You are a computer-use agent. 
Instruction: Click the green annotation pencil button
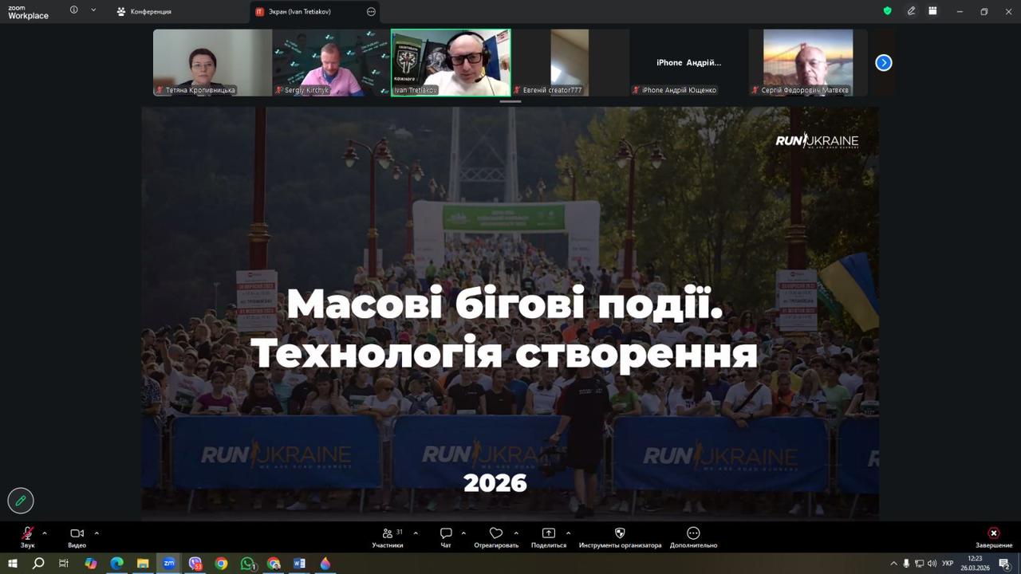tap(21, 501)
